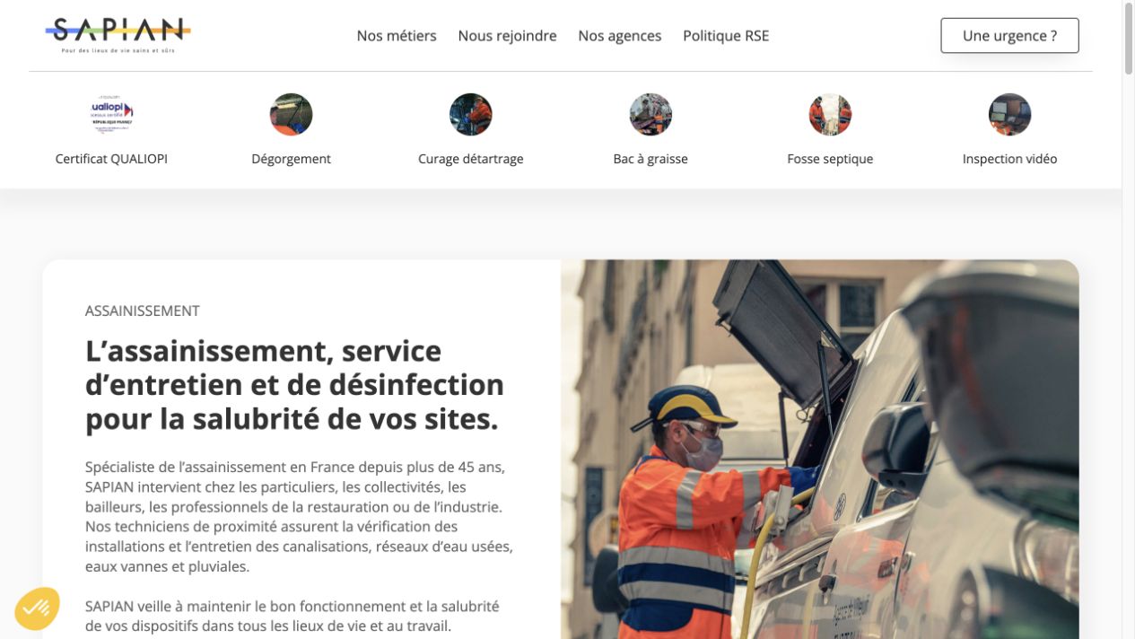Select the Fosse septique round thumbnail

[830, 114]
